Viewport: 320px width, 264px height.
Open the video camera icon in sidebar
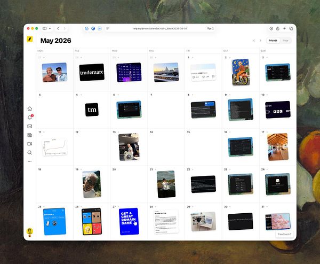click(x=29, y=144)
